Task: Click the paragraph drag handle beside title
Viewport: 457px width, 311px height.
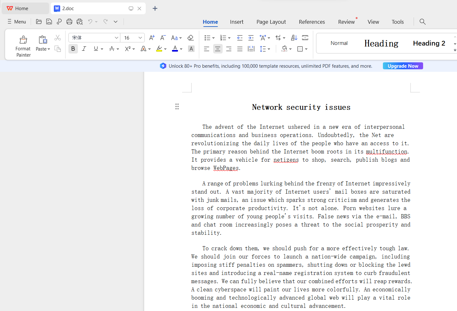Action: coord(177,106)
